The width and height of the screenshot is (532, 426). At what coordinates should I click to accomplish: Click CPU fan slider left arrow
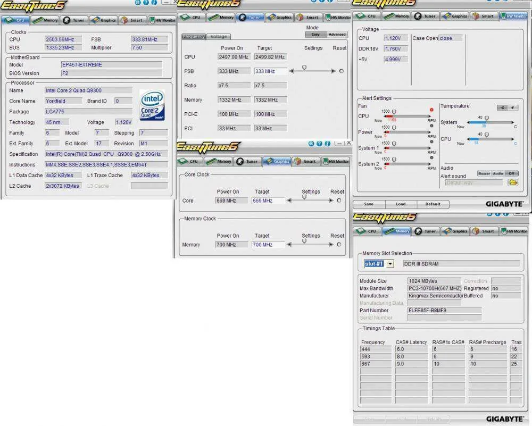click(385, 116)
